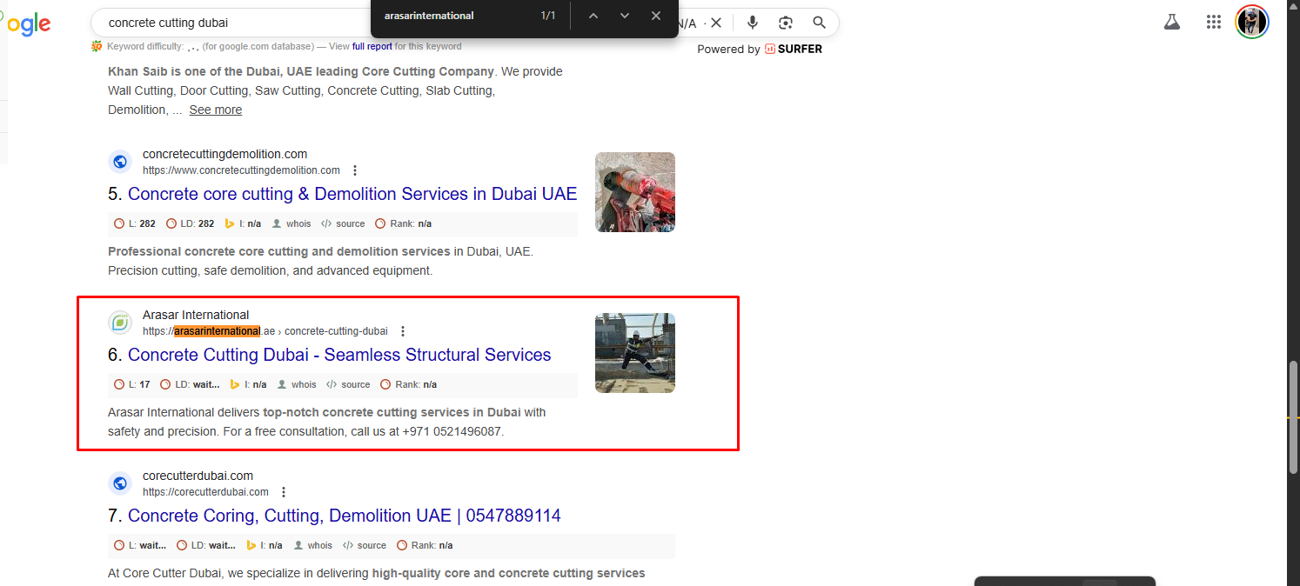This screenshot has width=1300, height=586.
Task: Open three-dot menu for Arasar International result
Action: coord(402,331)
